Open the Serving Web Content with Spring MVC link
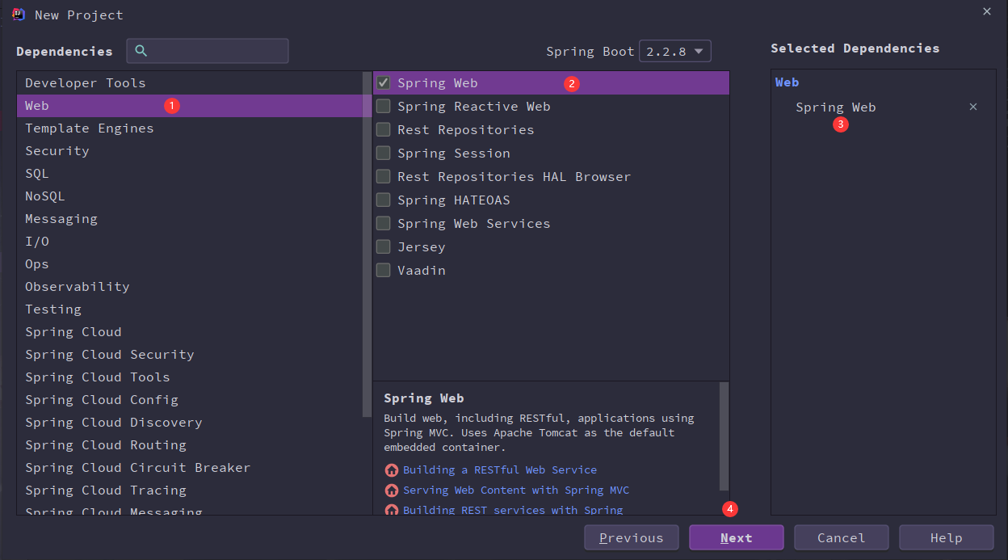Viewport: 1008px width, 560px height. [515, 491]
